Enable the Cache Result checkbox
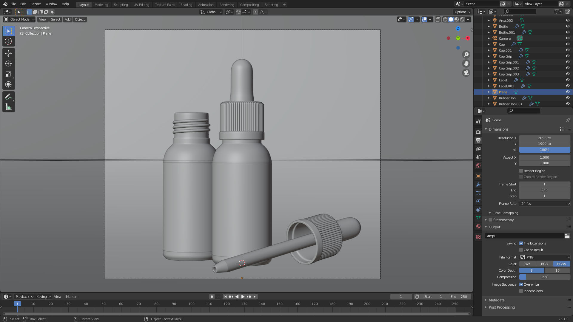Screen dimensions: 573x322 [521, 250]
